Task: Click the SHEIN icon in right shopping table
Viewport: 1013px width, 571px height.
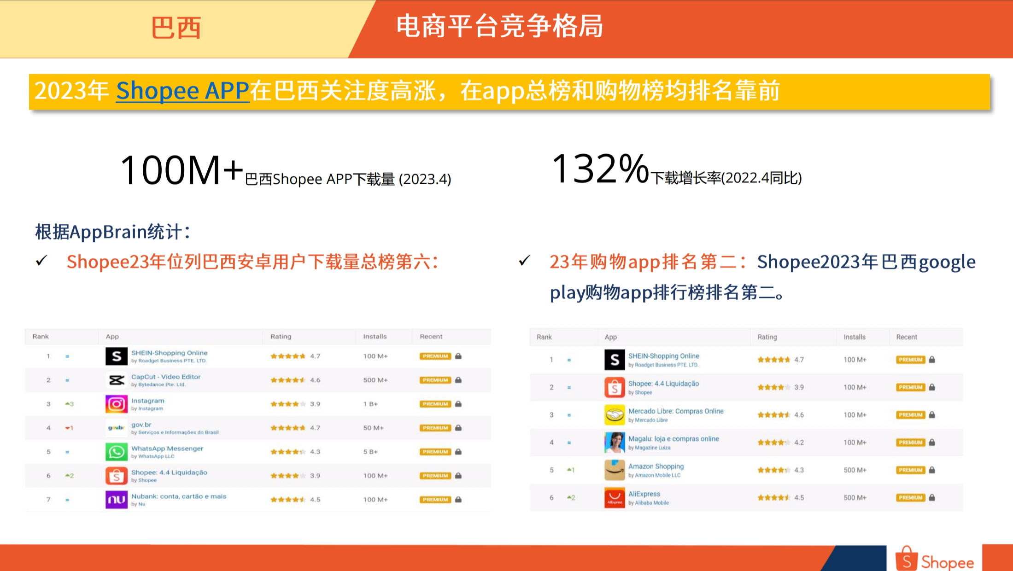Action: pos(615,360)
